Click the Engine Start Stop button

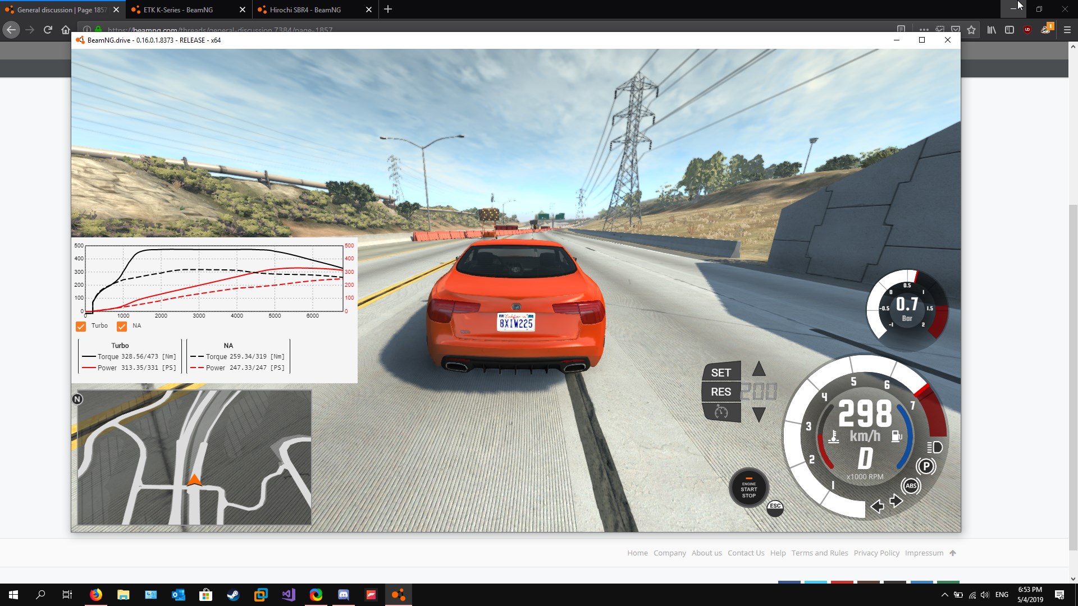pos(748,488)
